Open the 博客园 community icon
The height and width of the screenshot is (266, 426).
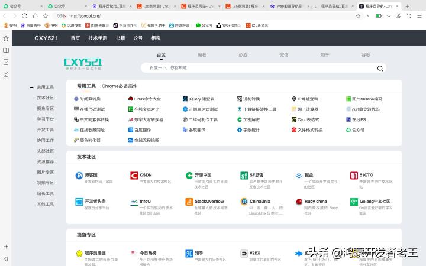click(x=79, y=176)
